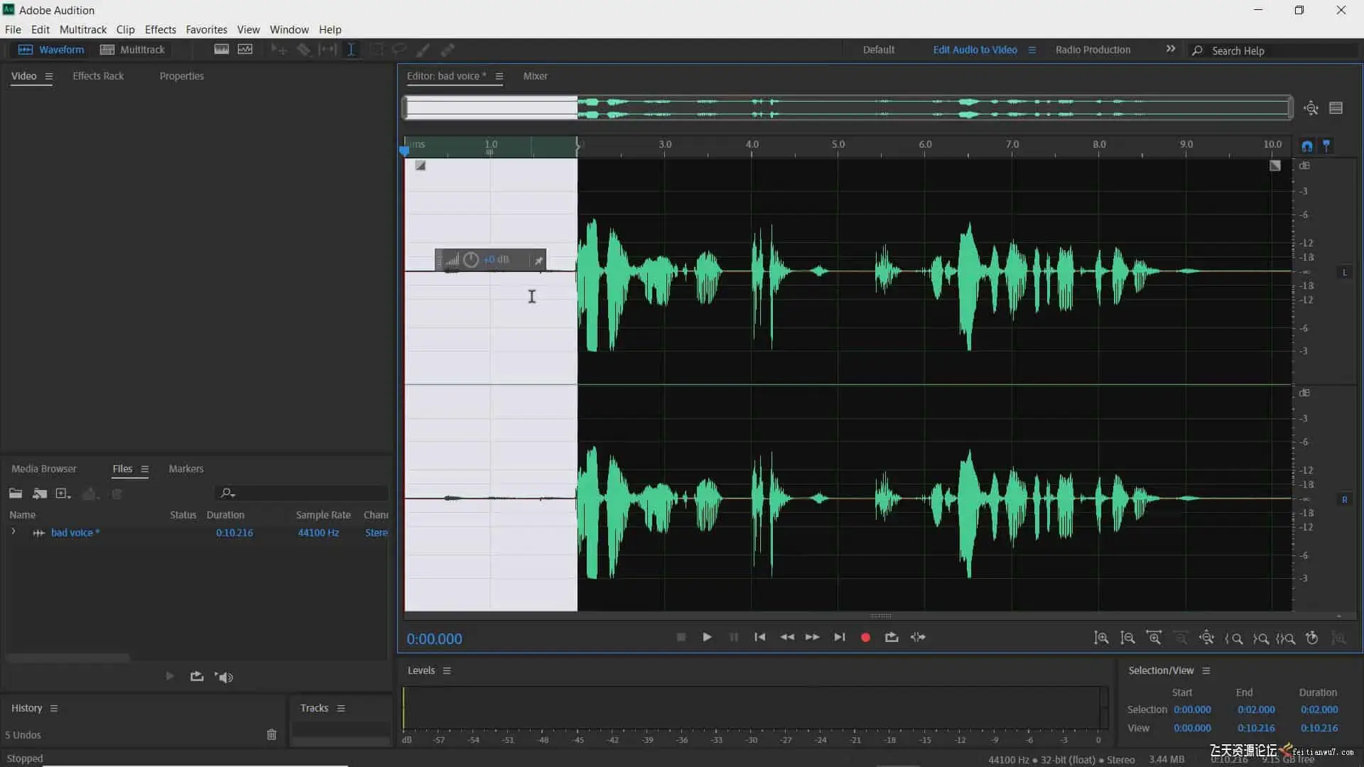Switch to Multitrack view

point(133,50)
